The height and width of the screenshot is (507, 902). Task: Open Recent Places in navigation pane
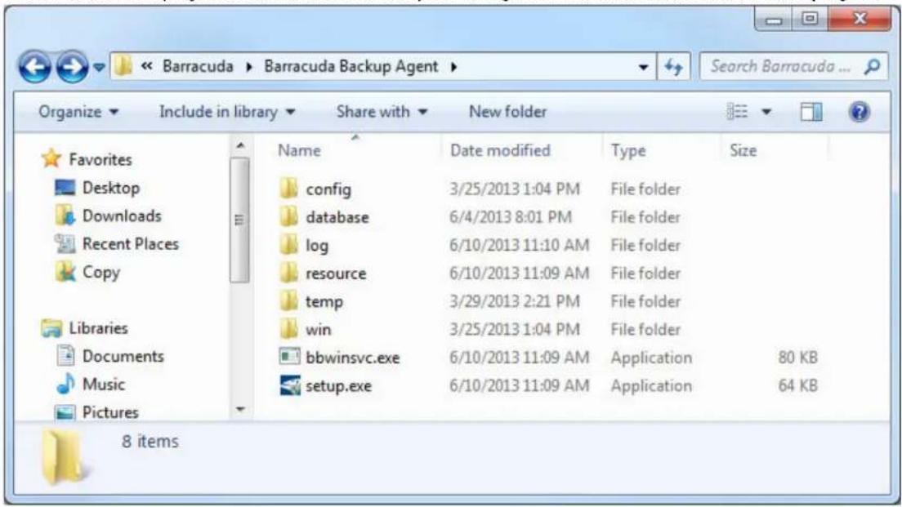131,244
